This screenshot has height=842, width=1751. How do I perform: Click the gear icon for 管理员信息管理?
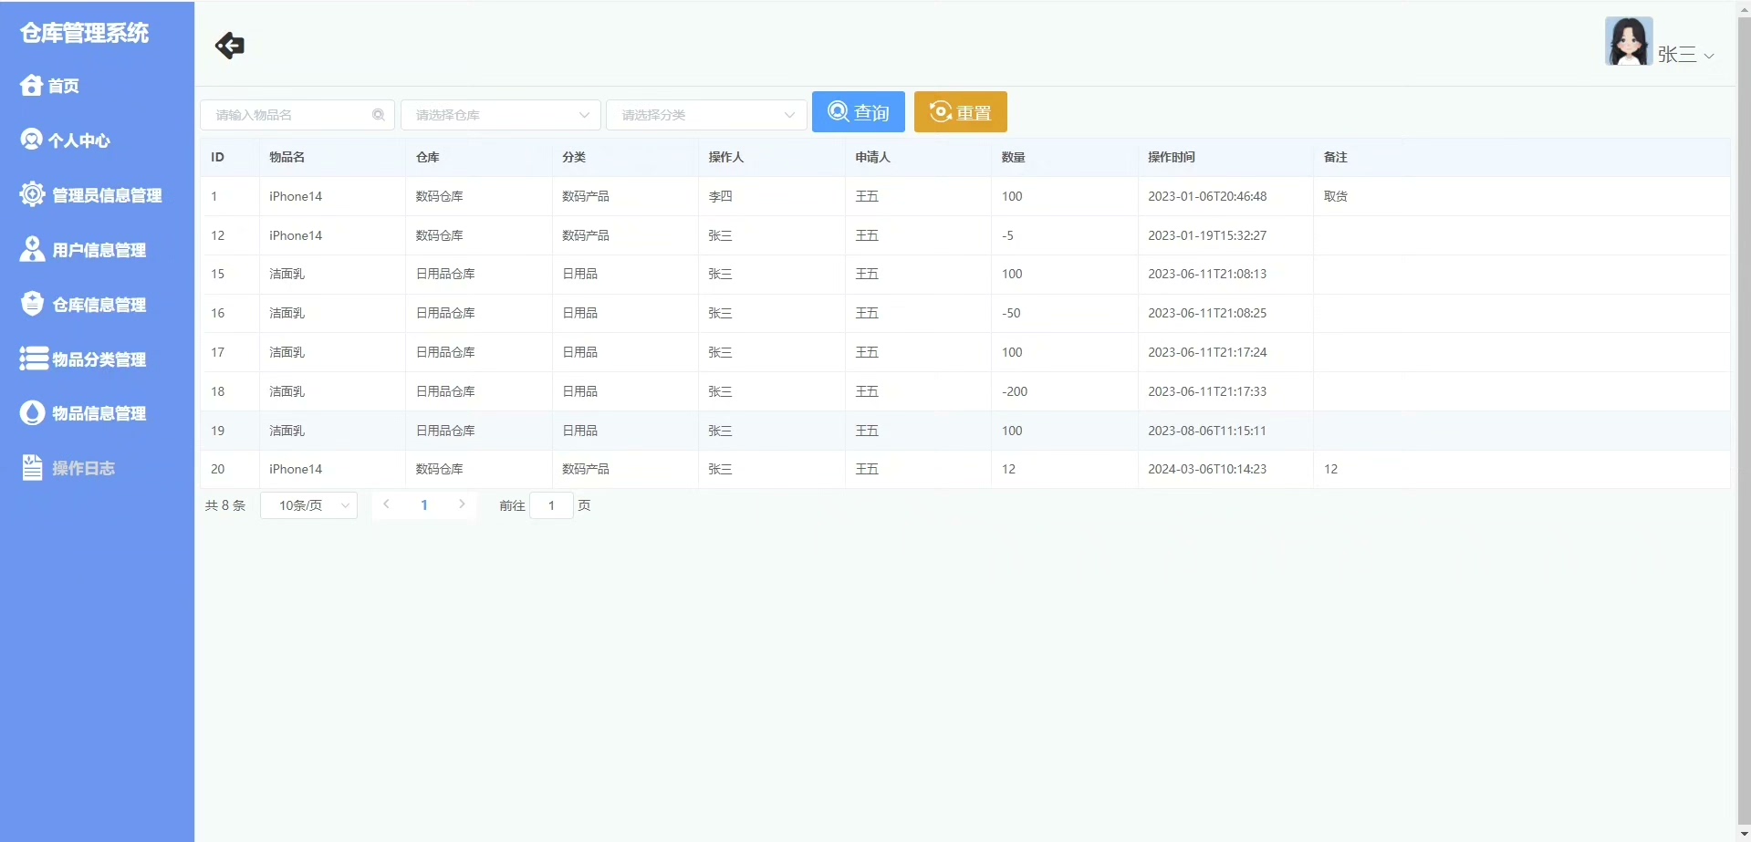[x=32, y=194]
